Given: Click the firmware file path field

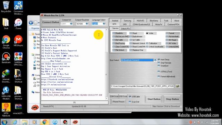Looking at the screenshot, I should (x=142, y=86).
